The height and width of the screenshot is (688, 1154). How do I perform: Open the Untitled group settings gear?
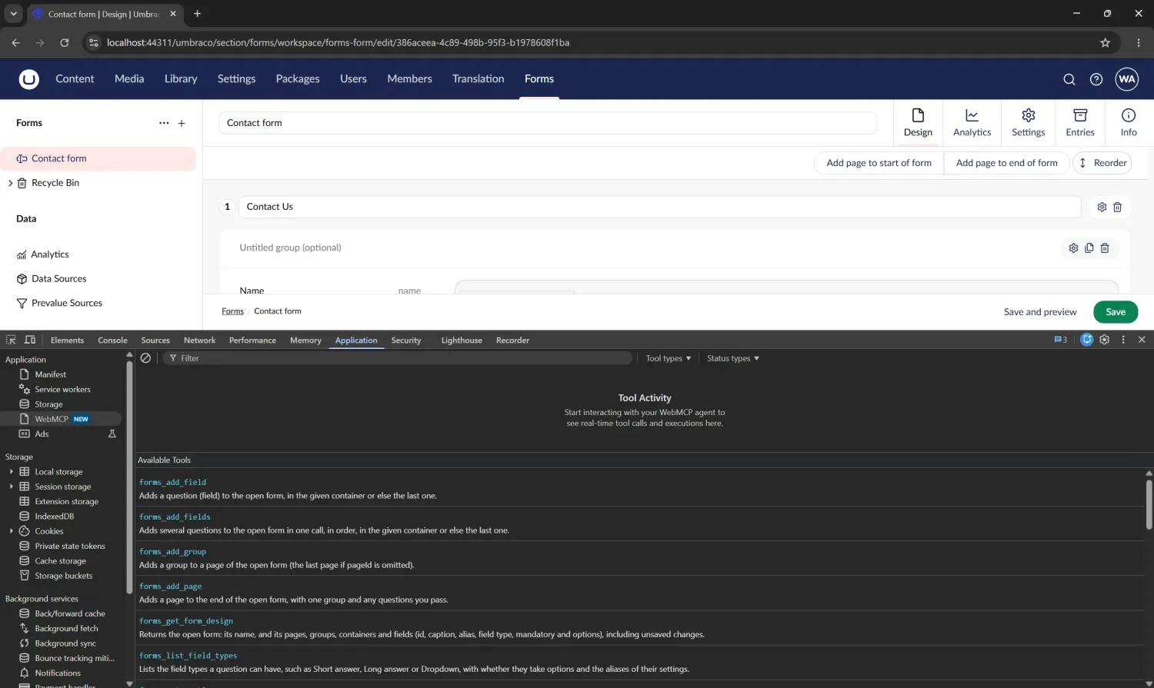point(1073,248)
